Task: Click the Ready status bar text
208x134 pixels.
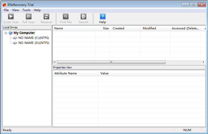Action: pos(7,130)
